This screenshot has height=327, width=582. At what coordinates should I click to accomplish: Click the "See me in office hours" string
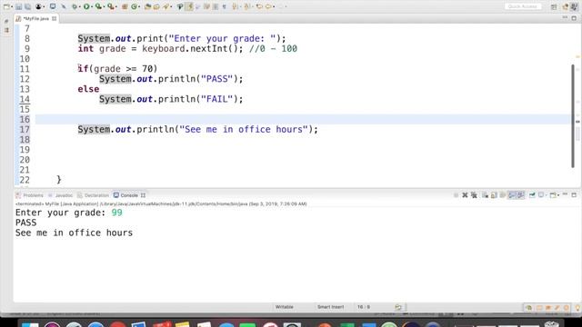pos(244,129)
